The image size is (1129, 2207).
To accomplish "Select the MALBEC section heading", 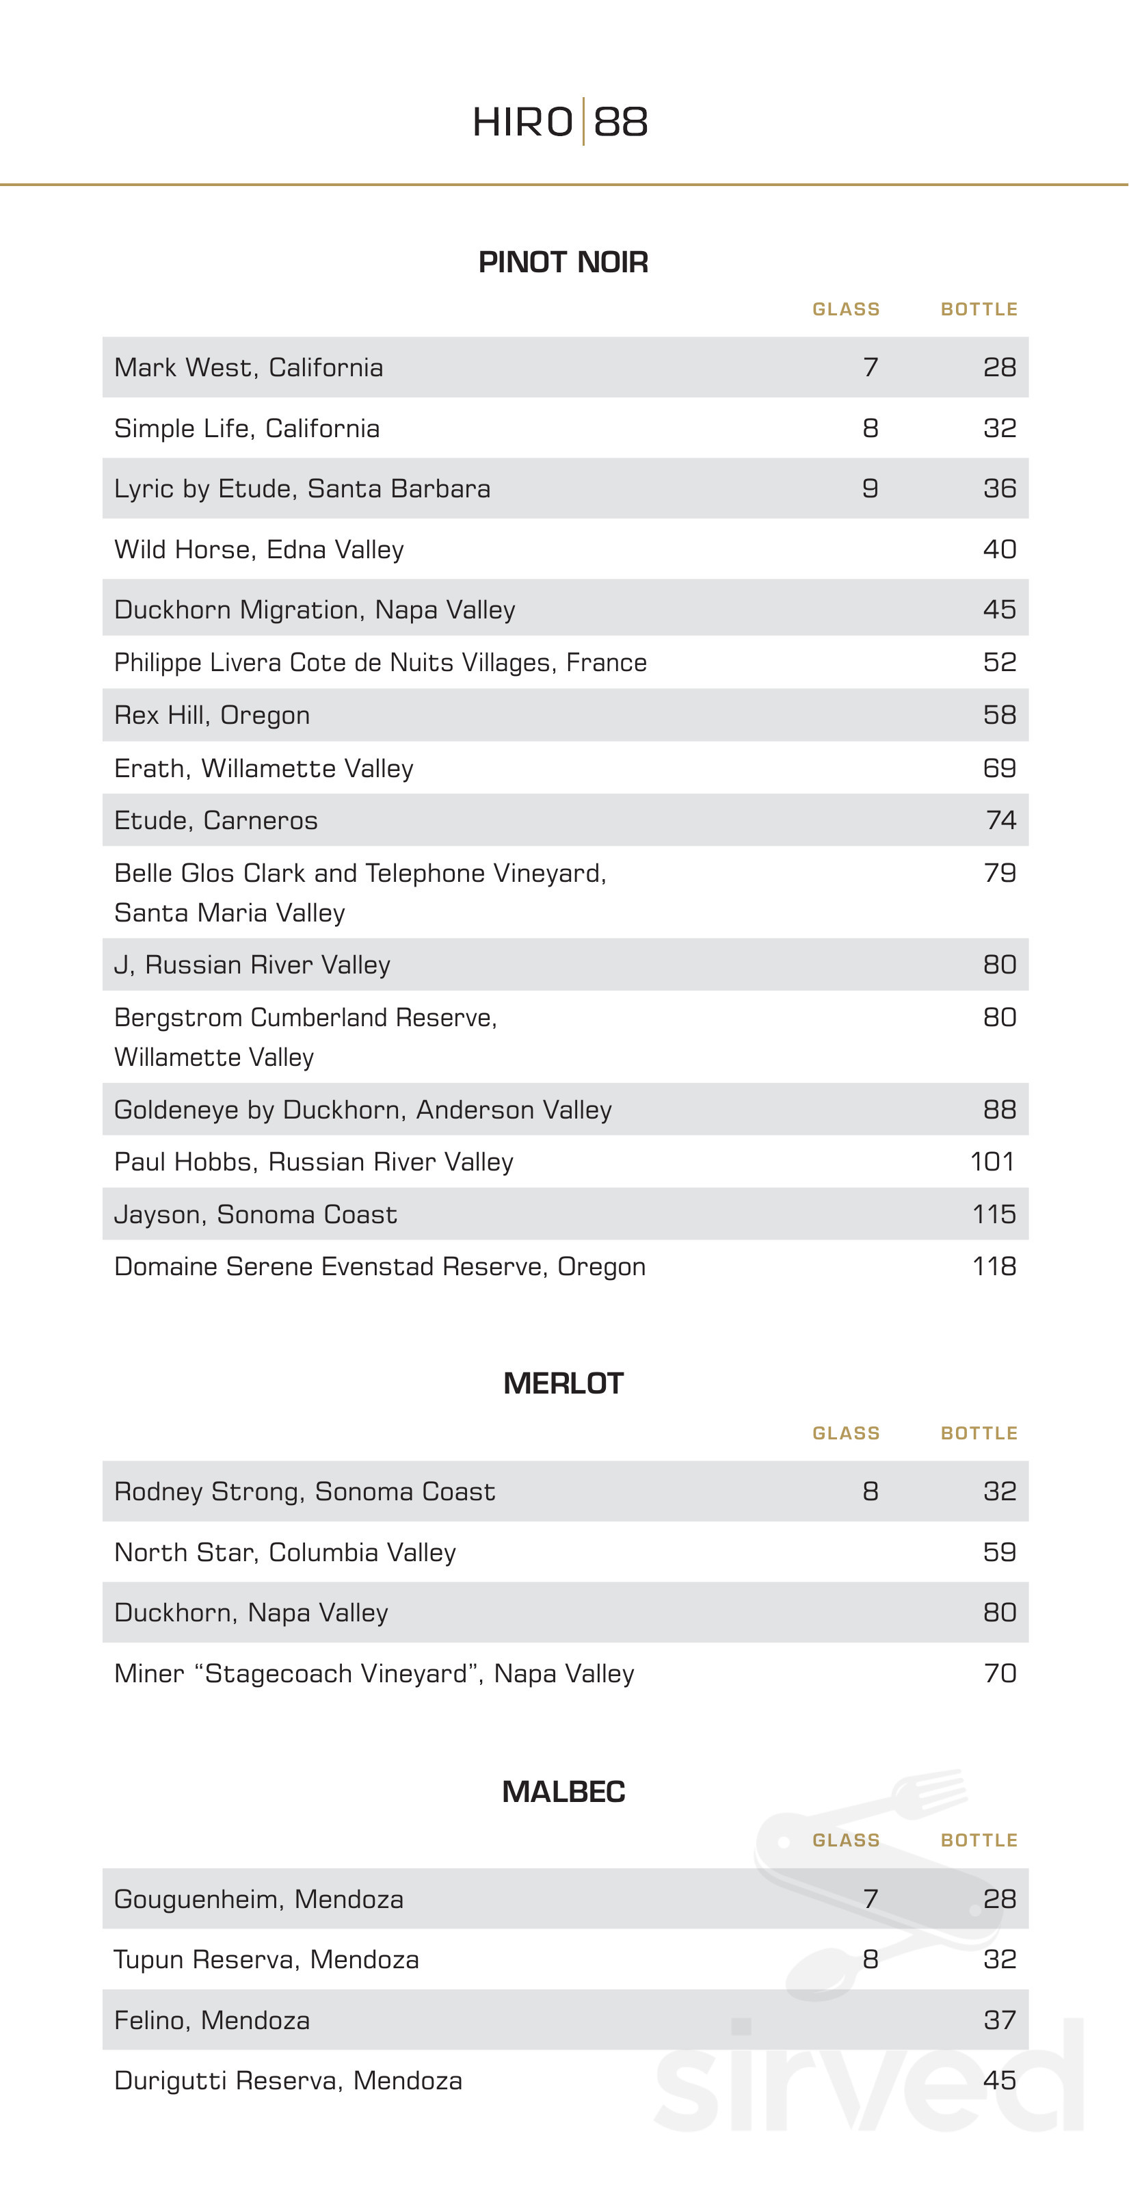I will [563, 1792].
